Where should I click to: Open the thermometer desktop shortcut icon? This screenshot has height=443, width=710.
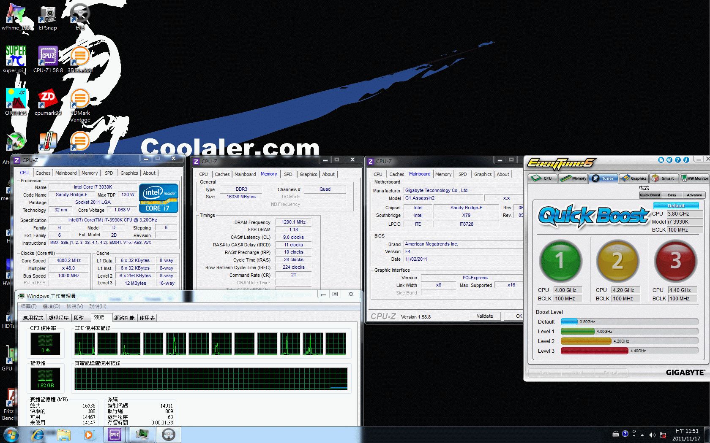(x=48, y=142)
